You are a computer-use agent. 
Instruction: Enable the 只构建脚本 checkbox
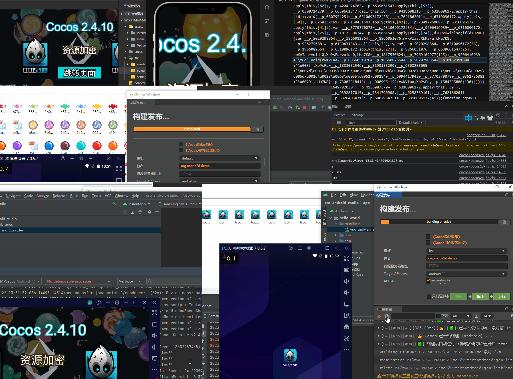tap(428, 296)
